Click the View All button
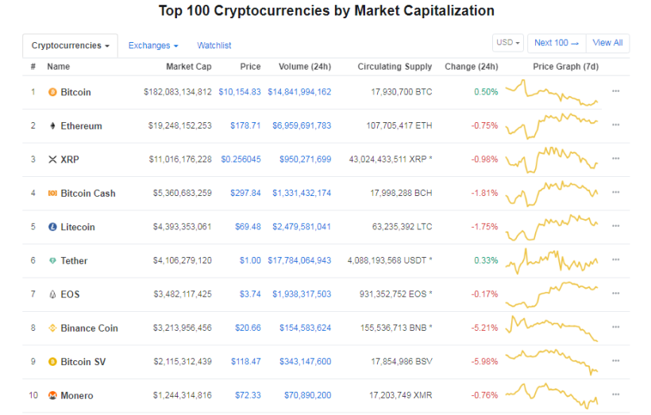 click(x=607, y=43)
